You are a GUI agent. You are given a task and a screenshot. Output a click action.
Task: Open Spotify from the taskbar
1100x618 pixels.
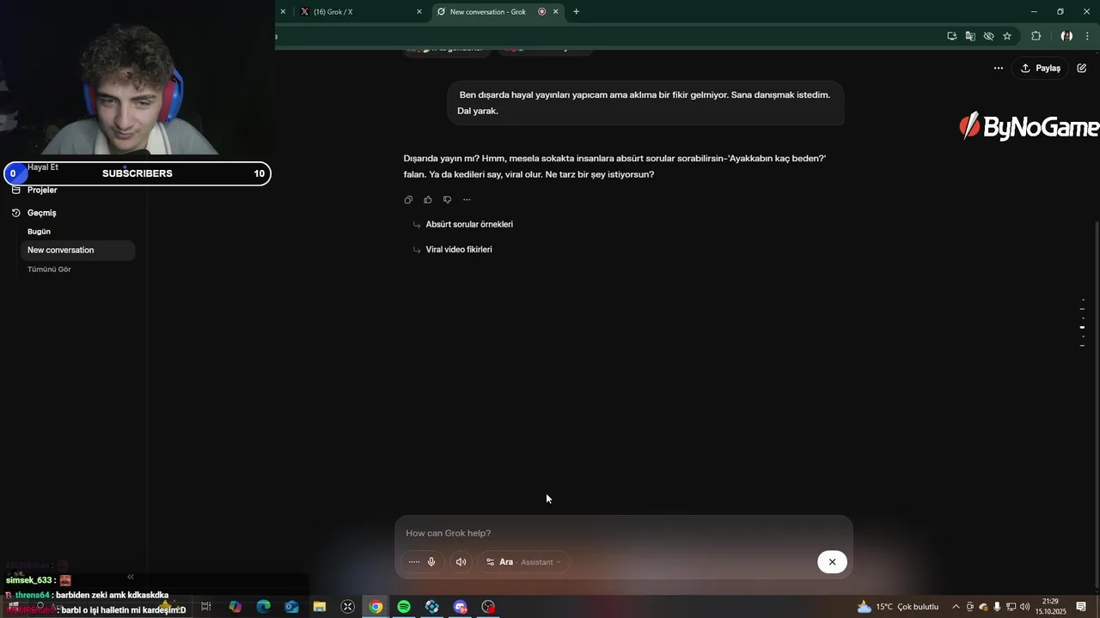coord(404,607)
